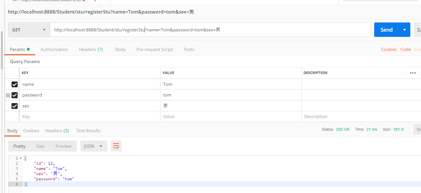Image resolution: width=421 pixels, height=193 pixels.
Task: Click the Code snippet generator link
Action: tap(405, 49)
